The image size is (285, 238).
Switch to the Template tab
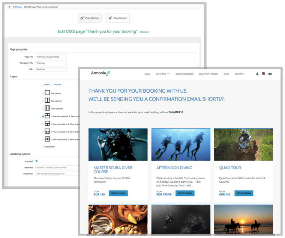point(57,84)
